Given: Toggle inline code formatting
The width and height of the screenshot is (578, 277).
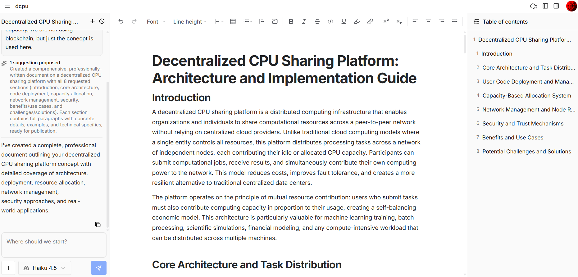Looking at the screenshot, I should point(330,21).
